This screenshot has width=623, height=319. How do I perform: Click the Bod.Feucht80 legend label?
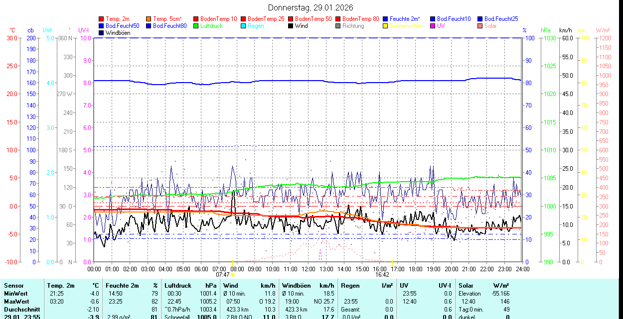(x=169, y=26)
